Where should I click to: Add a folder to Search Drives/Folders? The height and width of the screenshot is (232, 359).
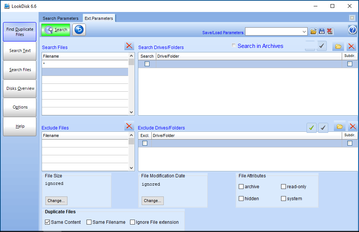(x=338, y=46)
